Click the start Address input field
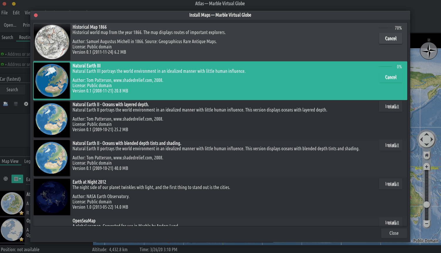 (x=19, y=54)
